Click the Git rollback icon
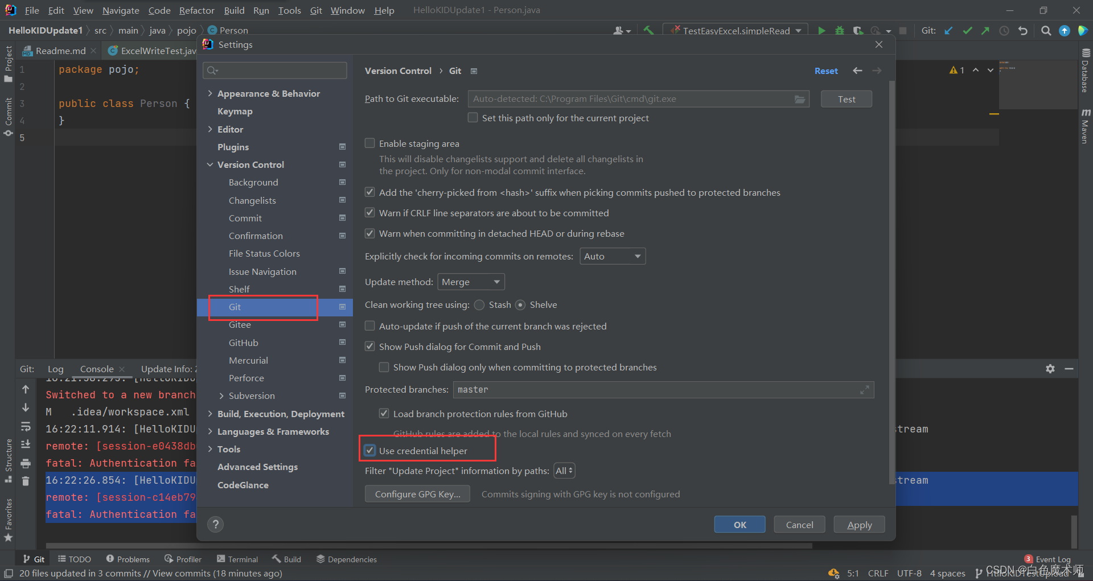This screenshot has width=1093, height=581. click(x=1023, y=31)
